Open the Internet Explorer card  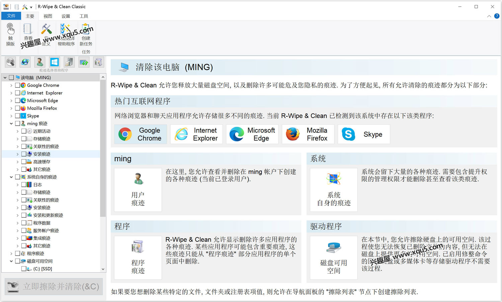[196, 134]
